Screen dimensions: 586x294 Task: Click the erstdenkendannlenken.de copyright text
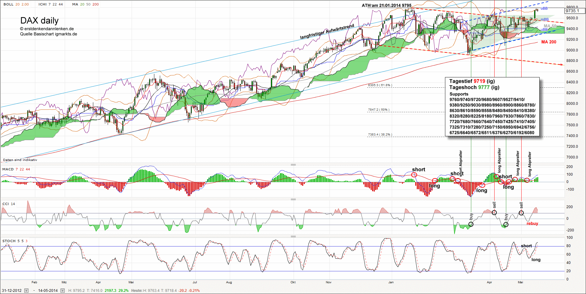click(x=47, y=29)
